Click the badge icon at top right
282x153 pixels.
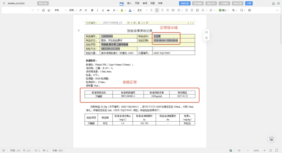pos(273,3)
